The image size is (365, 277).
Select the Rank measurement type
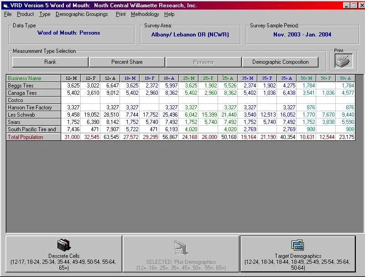50,62
